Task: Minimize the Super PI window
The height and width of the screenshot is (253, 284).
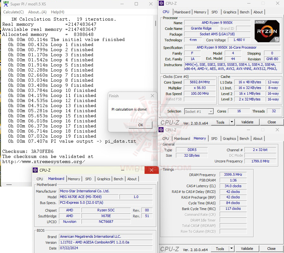Action: point(122,4)
